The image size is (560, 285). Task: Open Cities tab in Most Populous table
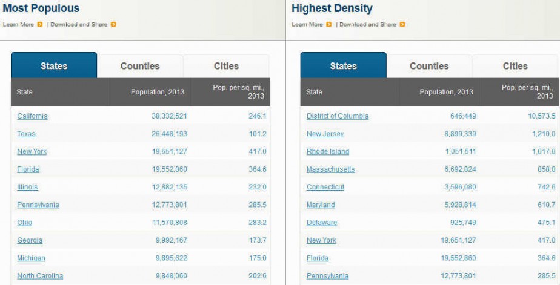tap(226, 66)
